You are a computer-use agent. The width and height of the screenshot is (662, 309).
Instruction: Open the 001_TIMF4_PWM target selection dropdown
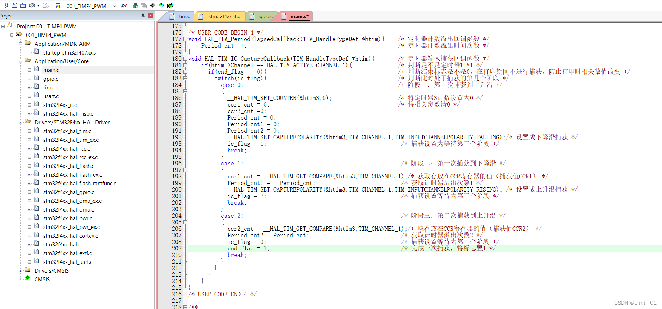tap(115, 6)
